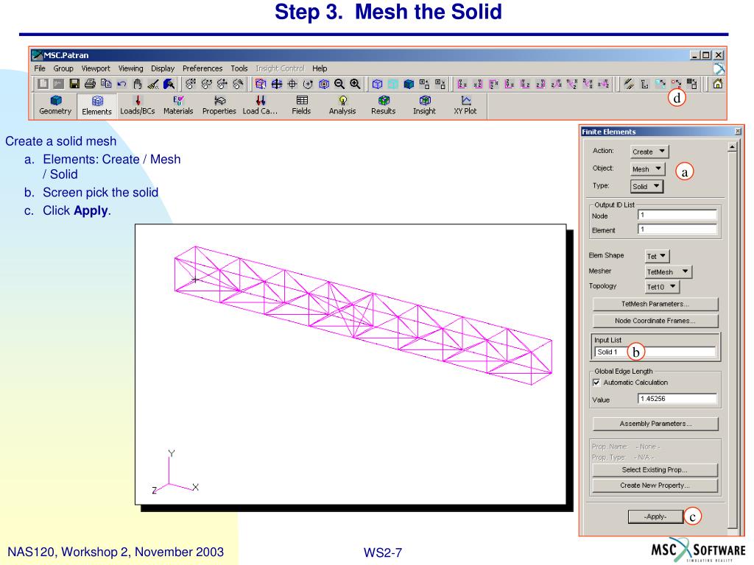This screenshot has width=754, height=565.
Task: Open the Geometry application tab
Action: click(x=55, y=105)
